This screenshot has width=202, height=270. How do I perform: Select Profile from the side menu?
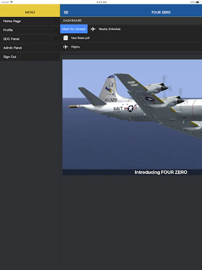[8, 30]
